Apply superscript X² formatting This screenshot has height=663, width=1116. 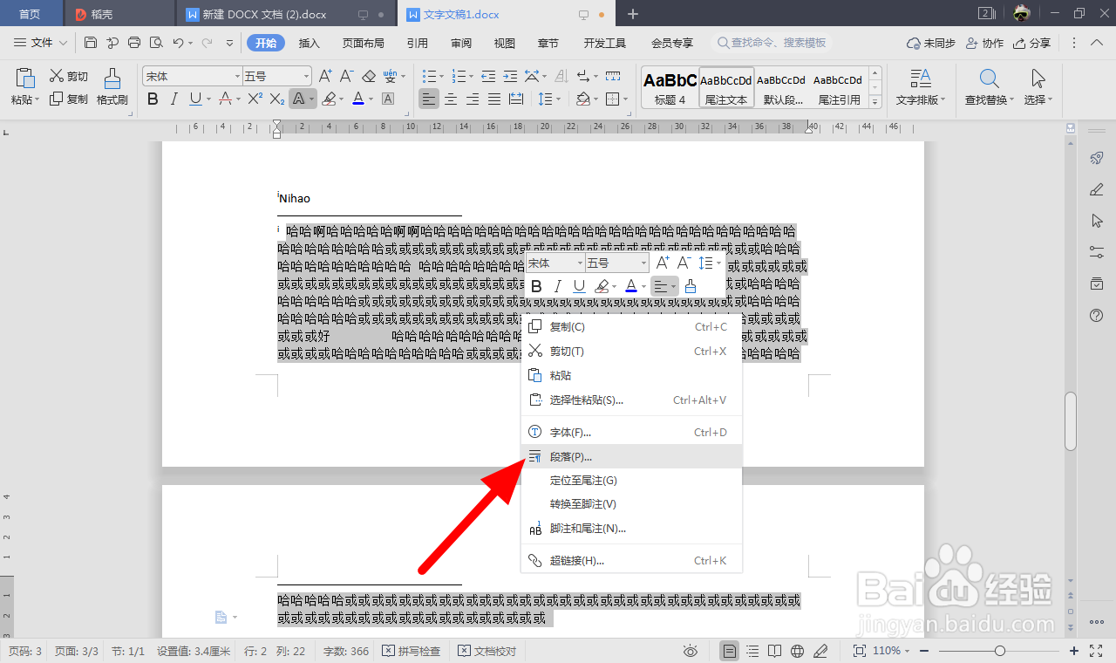click(255, 99)
